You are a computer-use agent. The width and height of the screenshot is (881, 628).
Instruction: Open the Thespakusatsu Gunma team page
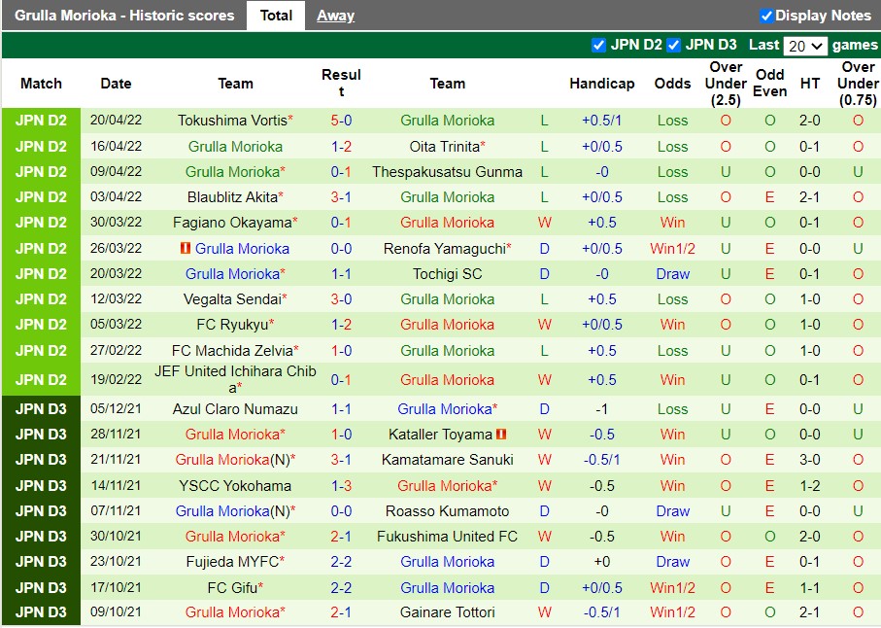coord(447,171)
